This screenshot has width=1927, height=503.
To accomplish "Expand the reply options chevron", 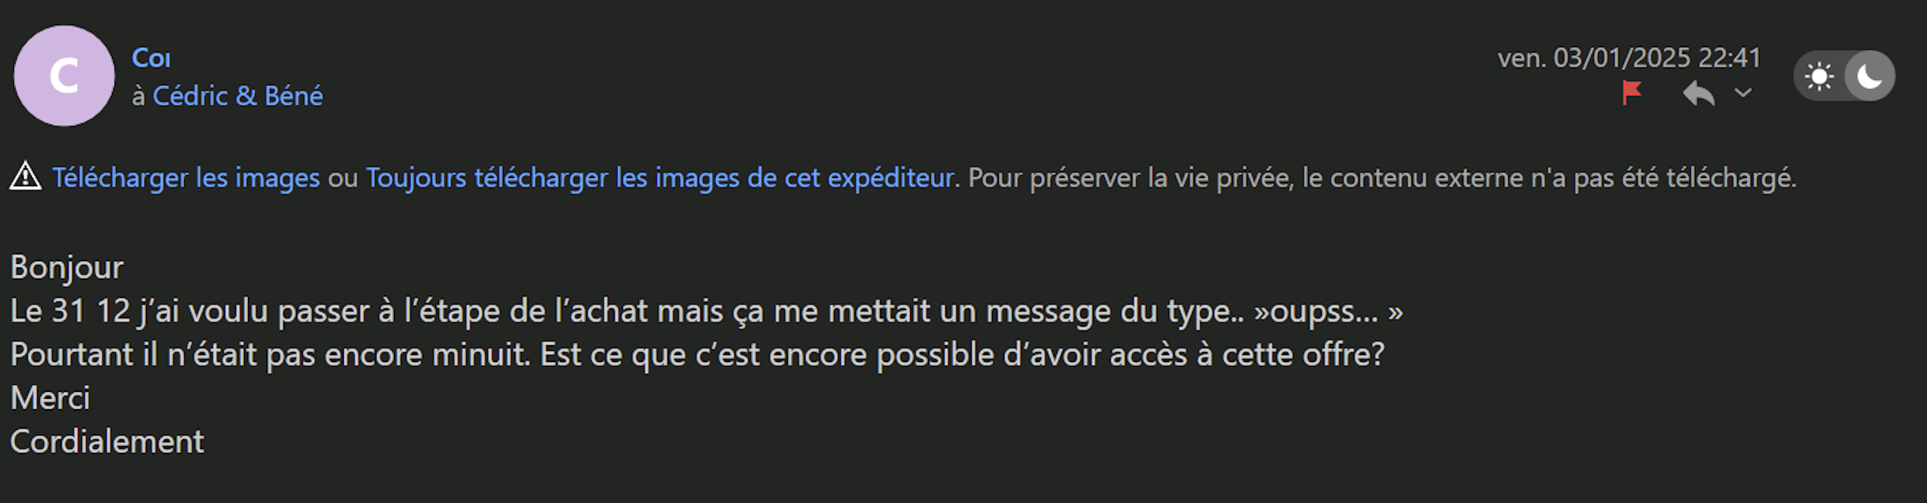I will [x=1743, y=94].
